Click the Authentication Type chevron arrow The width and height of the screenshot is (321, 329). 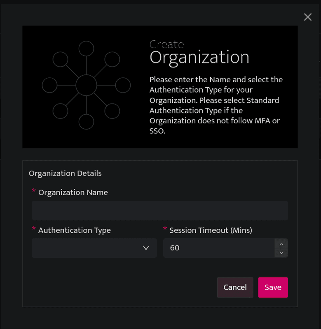[146, 248]
